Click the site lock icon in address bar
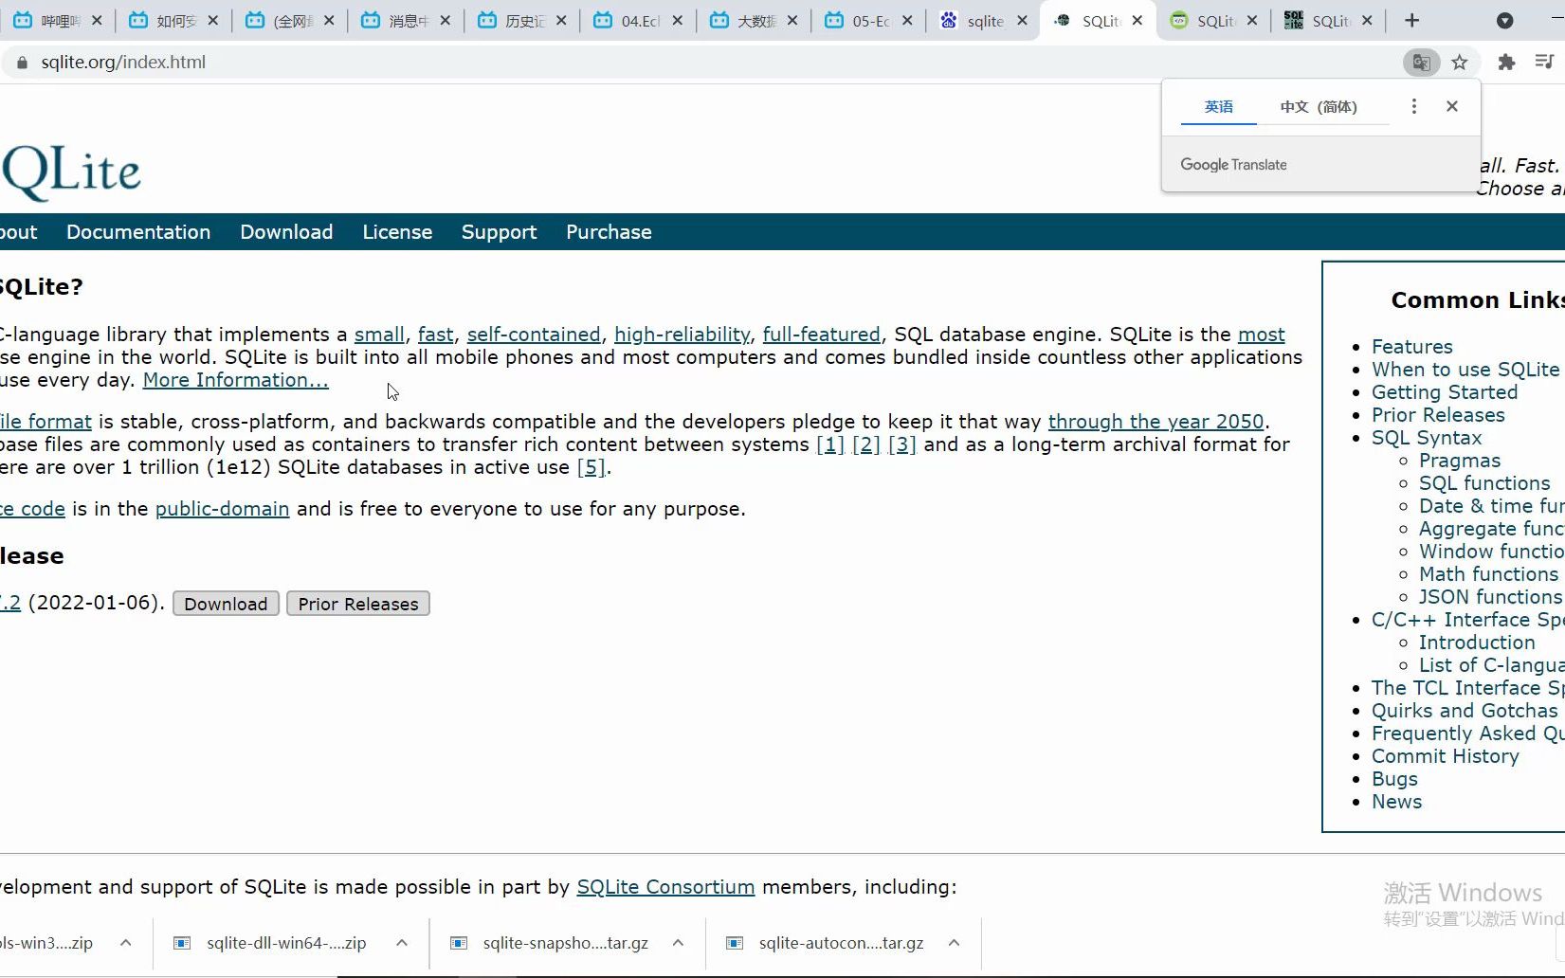 pos(22,63)
